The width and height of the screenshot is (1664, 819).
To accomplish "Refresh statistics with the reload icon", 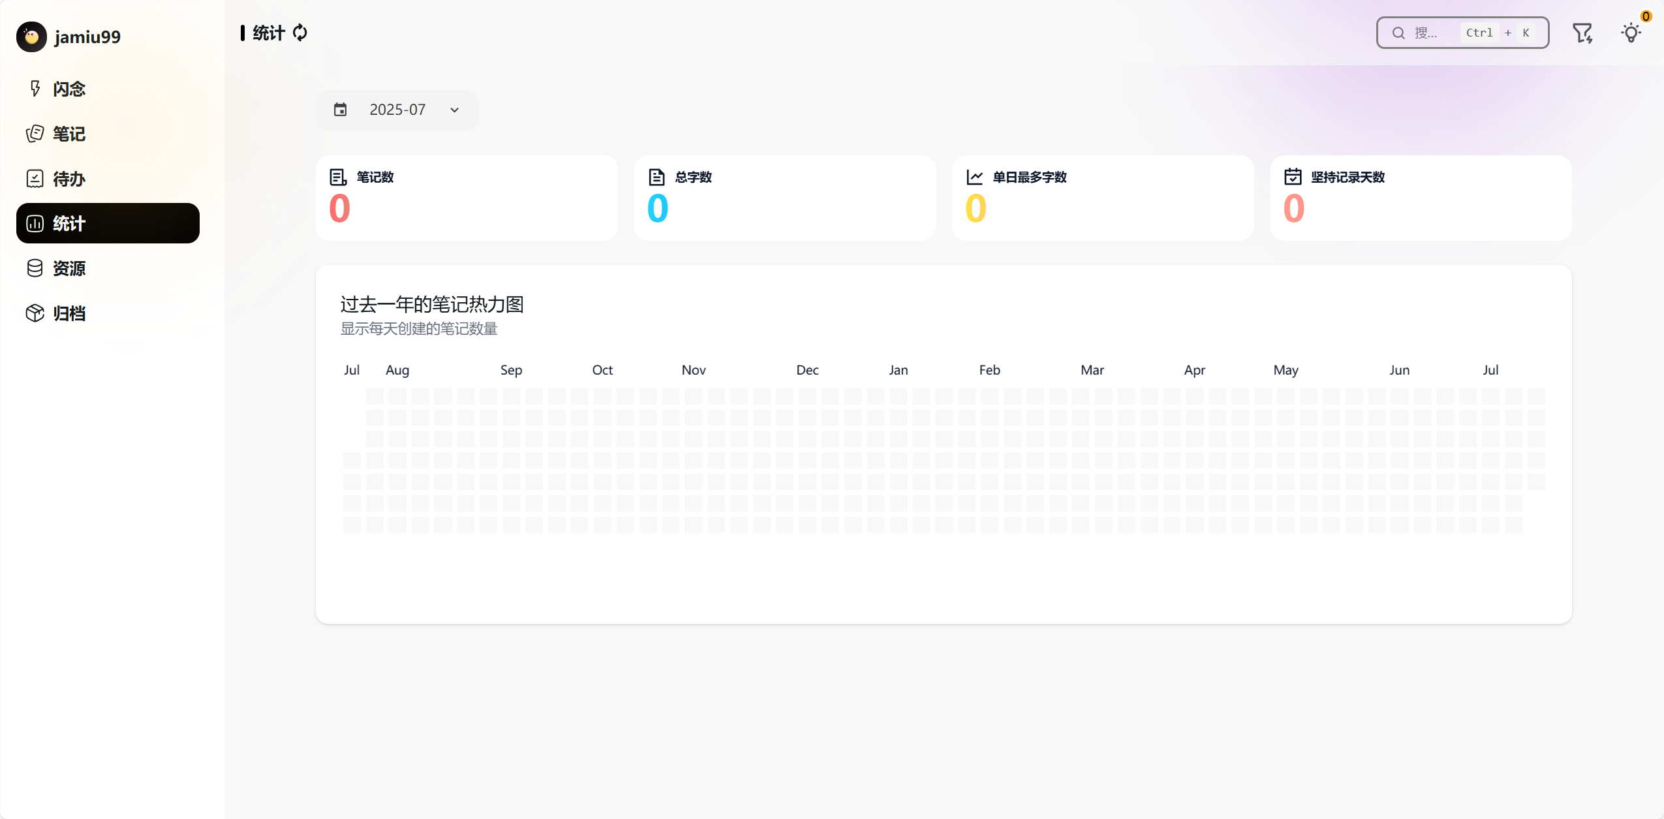I will click(300, 33).
